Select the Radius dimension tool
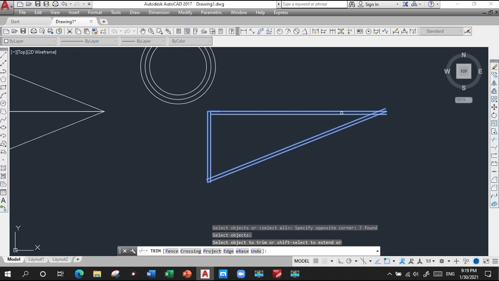 [x=280, y=31]
